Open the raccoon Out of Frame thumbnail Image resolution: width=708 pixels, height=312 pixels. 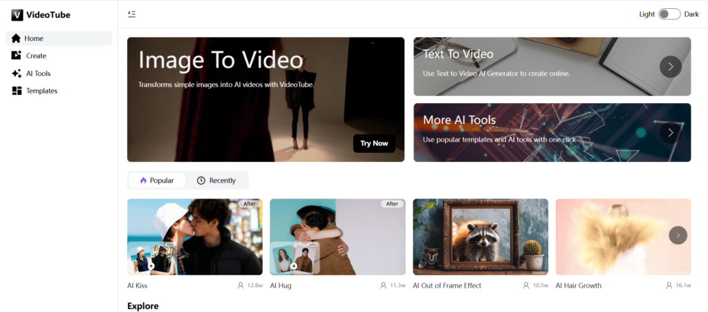tap(481, 237)
